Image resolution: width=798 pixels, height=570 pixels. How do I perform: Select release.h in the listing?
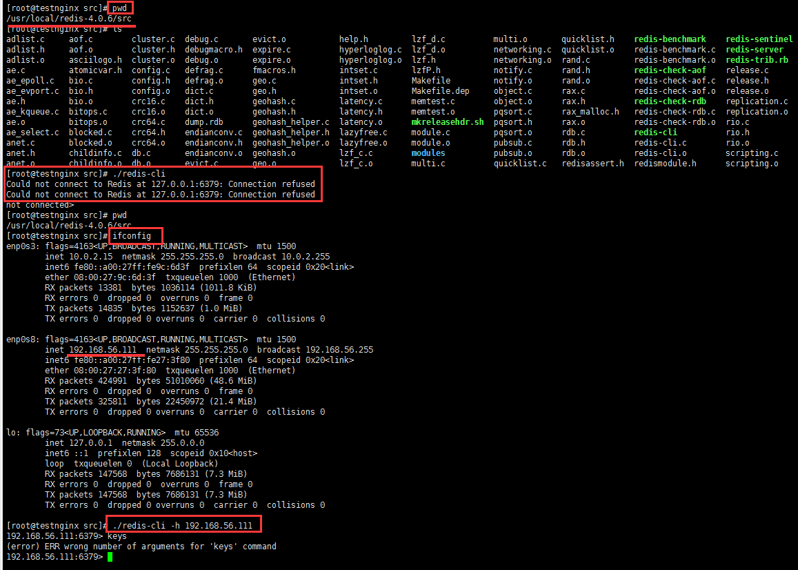[747, 81]
